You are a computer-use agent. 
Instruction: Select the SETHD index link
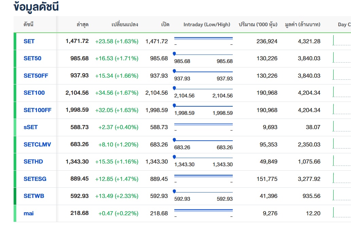tap(33, 161)
